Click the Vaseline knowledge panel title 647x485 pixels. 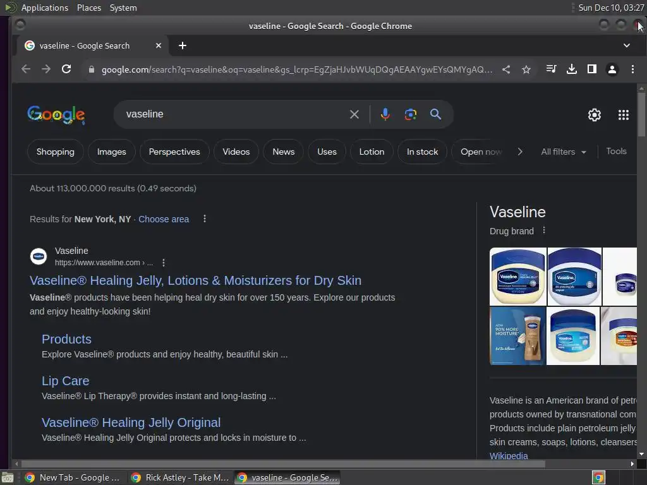tap(517, 212)
